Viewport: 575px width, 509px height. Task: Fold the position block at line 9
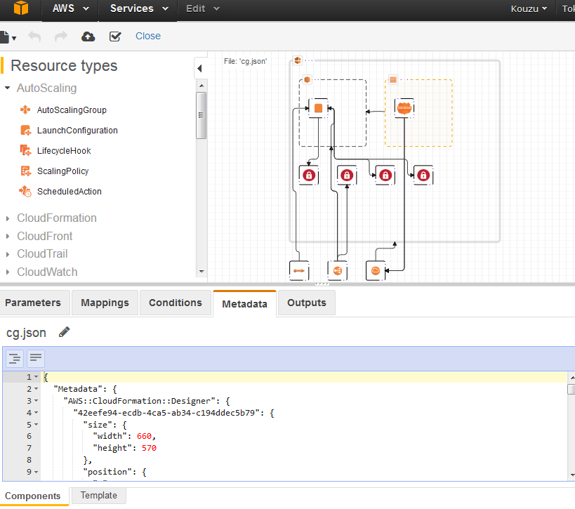pyautogui.click(x=37, y=472)
